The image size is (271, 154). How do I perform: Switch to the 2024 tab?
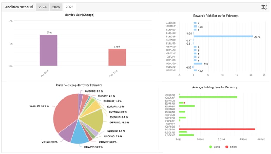[x=42, y=7]
